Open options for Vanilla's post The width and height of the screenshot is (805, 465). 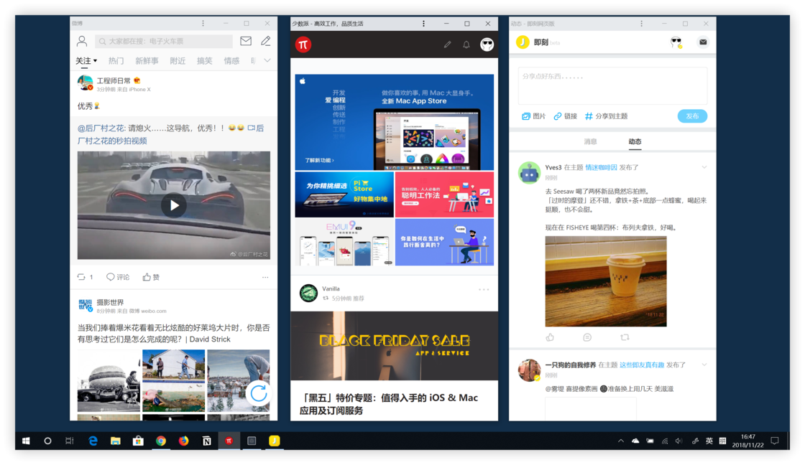click(x=484, y=290)
